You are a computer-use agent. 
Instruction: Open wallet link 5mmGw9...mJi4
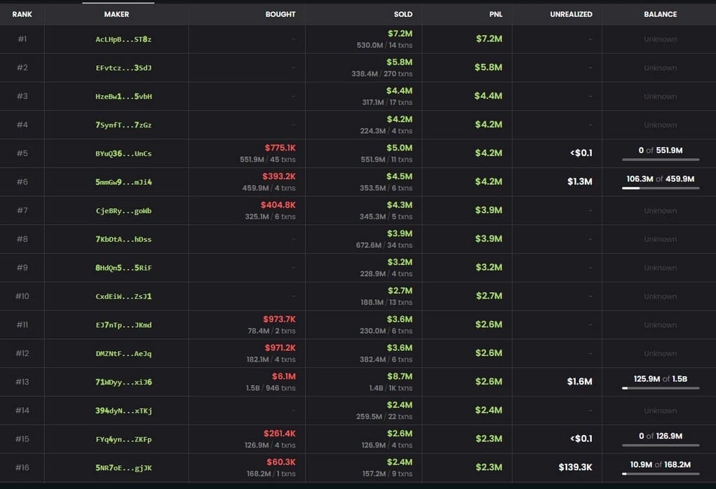coord(123,182)
